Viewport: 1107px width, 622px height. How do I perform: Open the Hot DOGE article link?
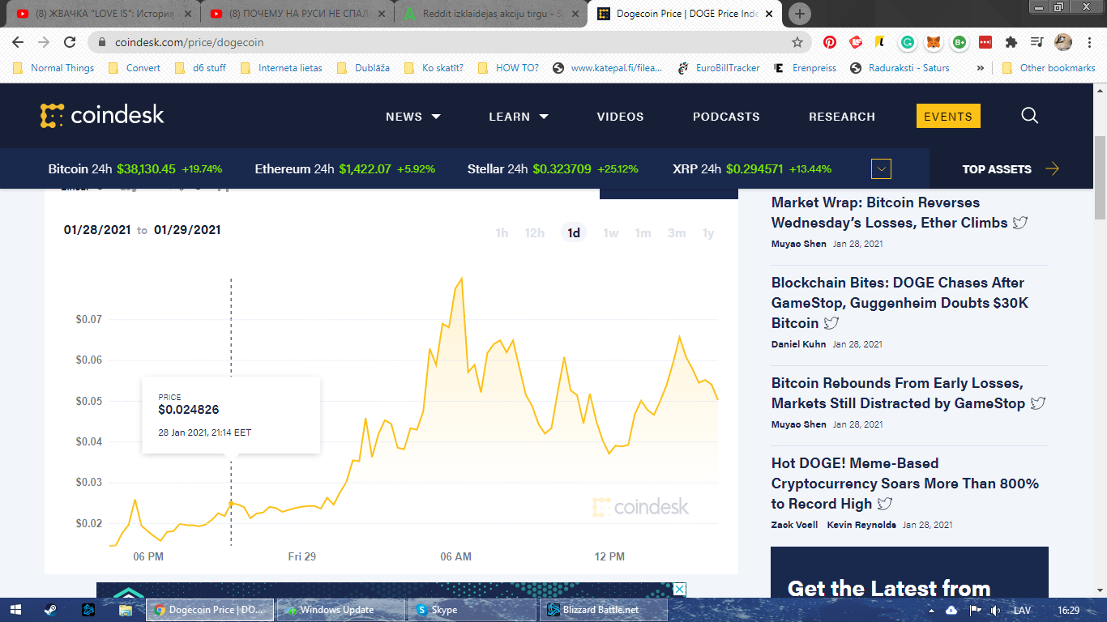(904, 484)
